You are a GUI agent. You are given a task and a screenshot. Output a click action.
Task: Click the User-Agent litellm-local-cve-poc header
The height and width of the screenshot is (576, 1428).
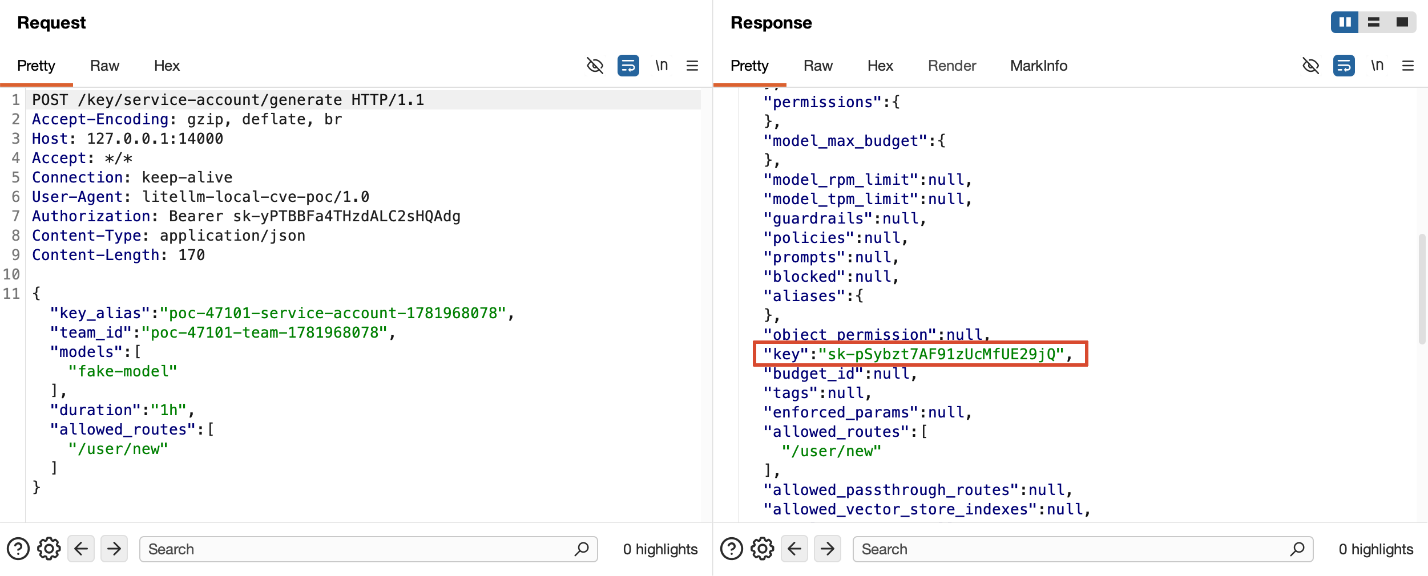coord(201,197)
